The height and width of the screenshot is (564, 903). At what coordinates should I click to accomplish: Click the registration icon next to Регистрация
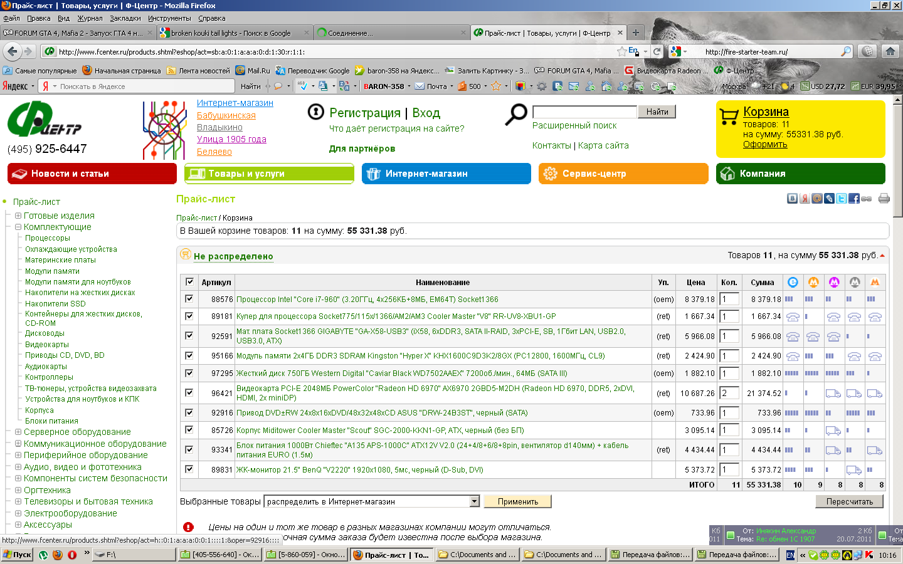316,112
